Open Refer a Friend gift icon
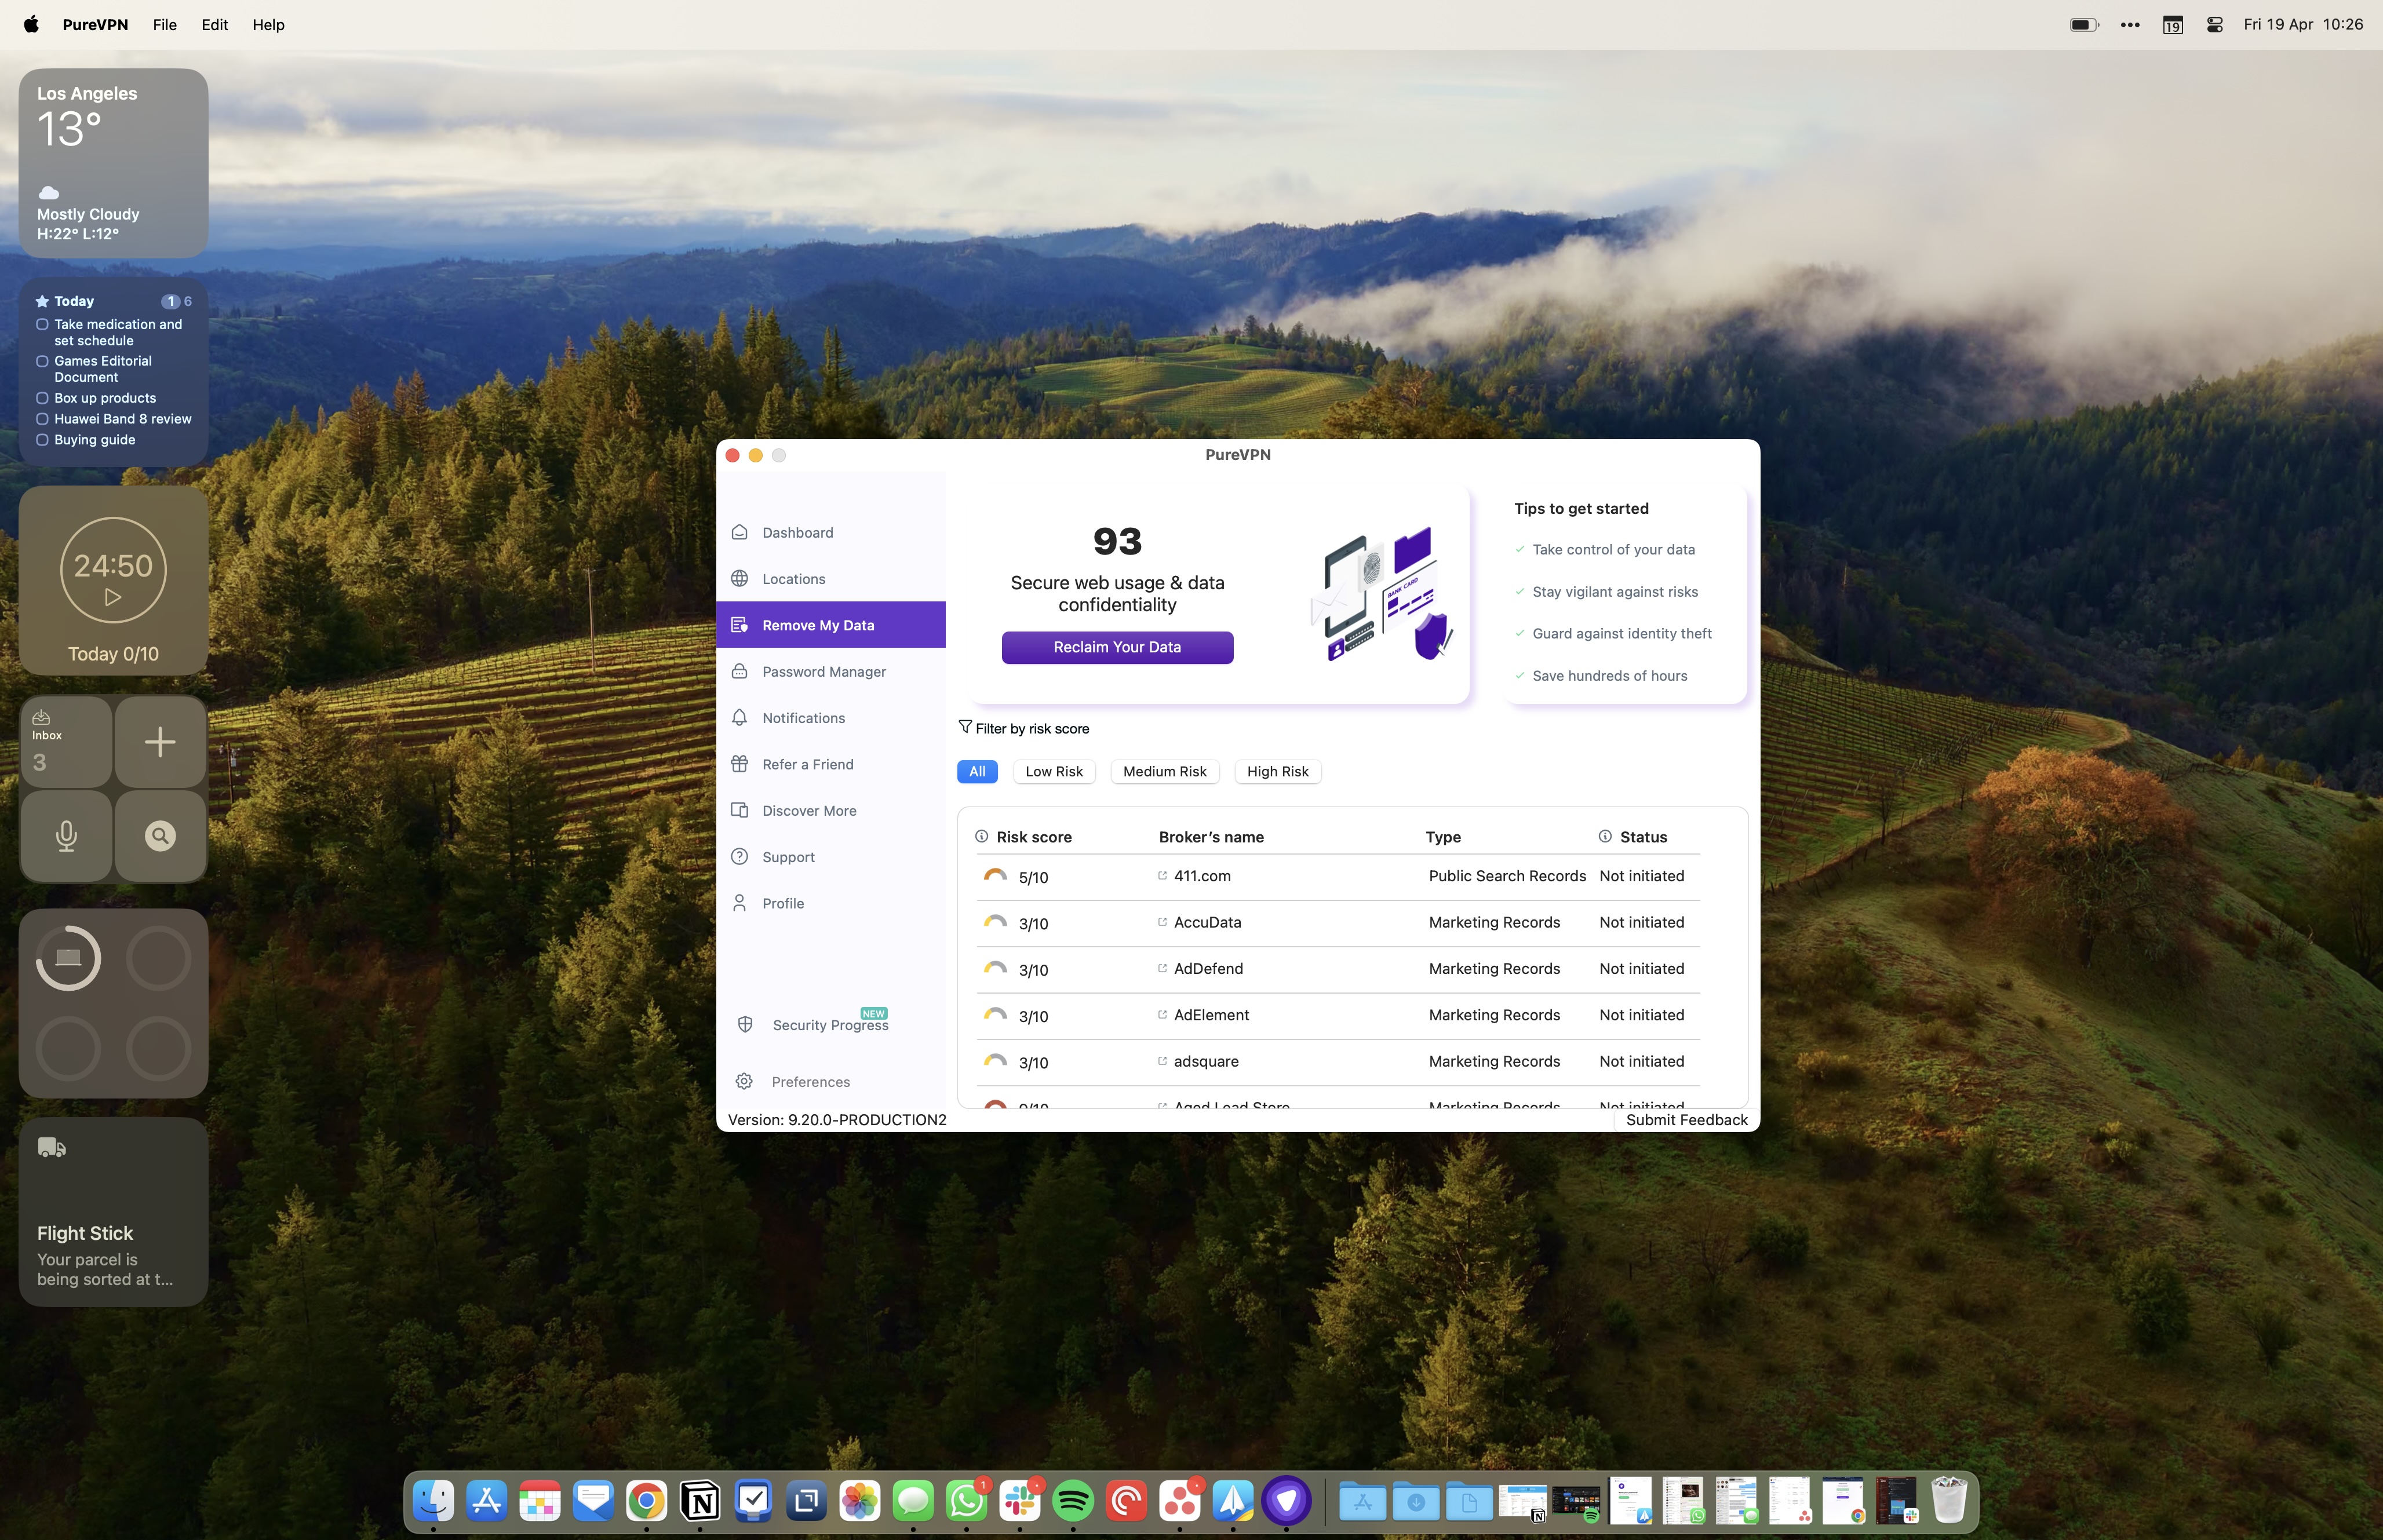Viewport: 2383px width, 1540px height. (x=740, y=764)
